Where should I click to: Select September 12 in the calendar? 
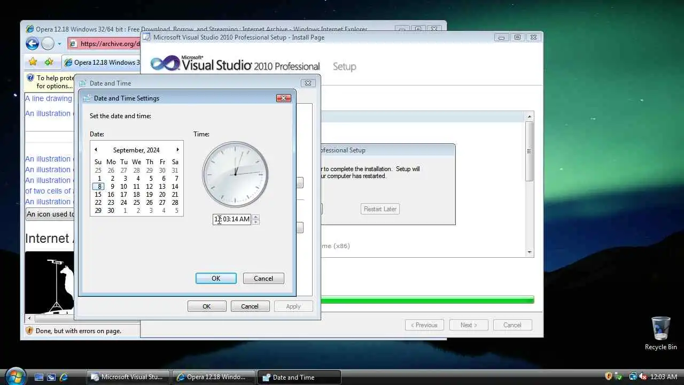pyautogui.click(x=149, y=187)
